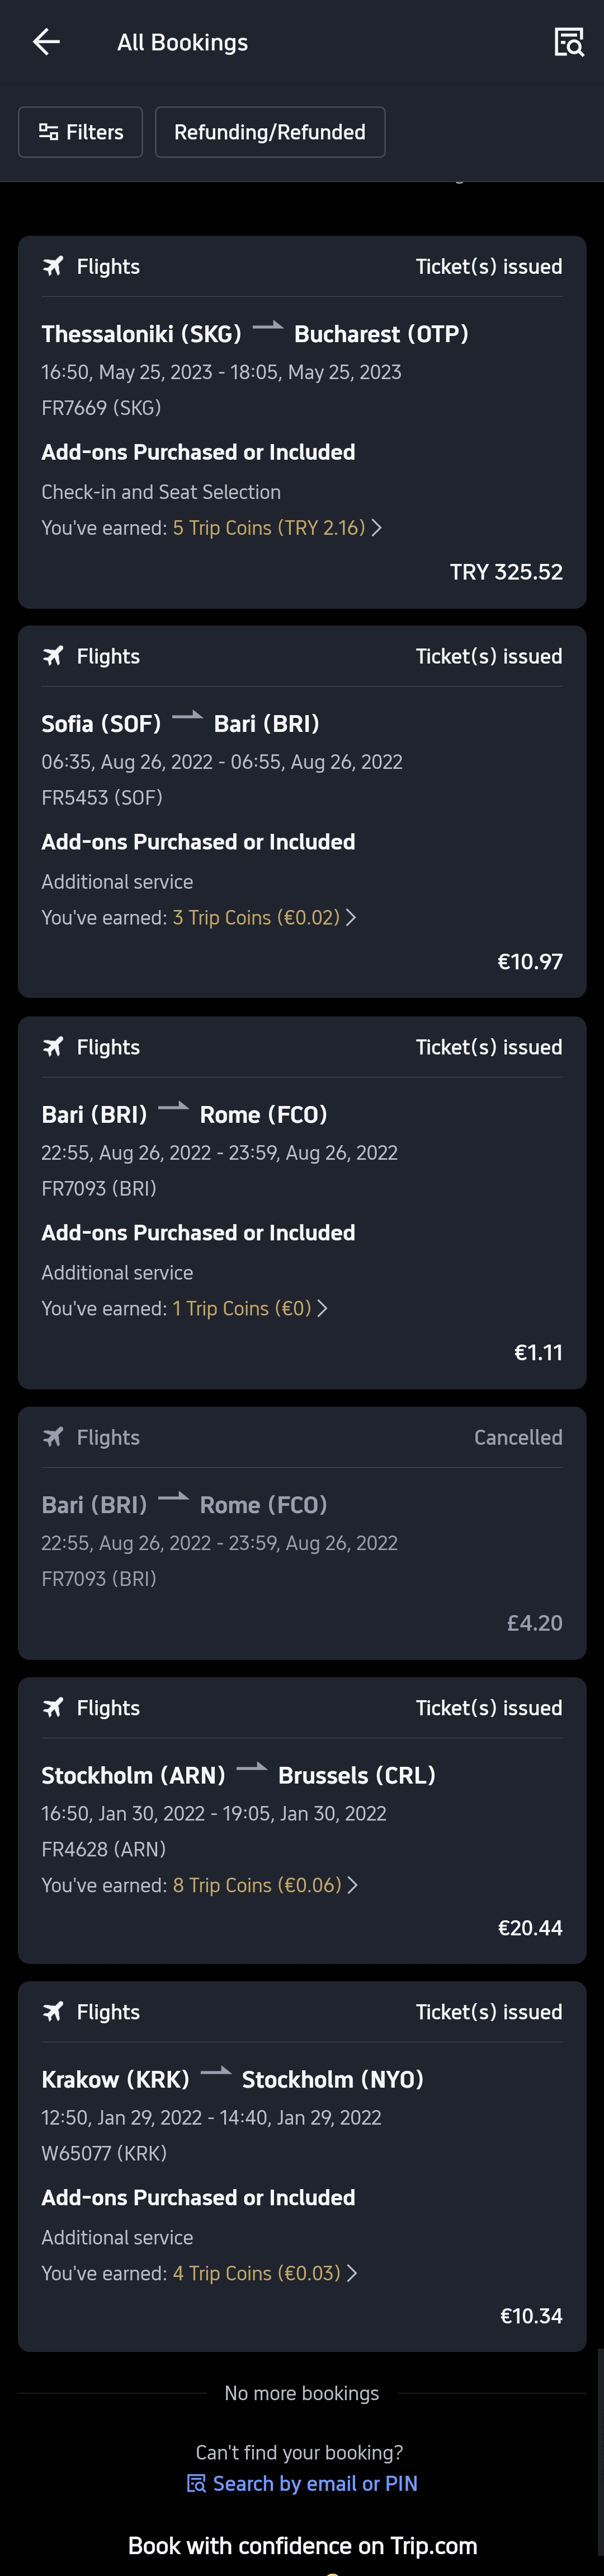Tap airplane icon on cancelled Bari flight

pyautogui.click(x=53, y=1437)
